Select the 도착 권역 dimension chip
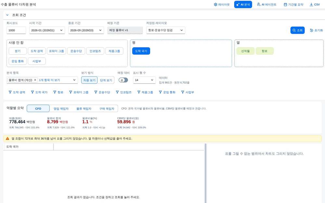 37,51
